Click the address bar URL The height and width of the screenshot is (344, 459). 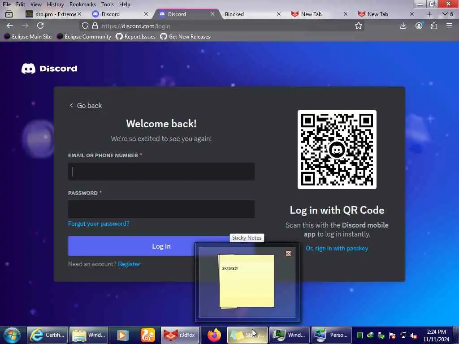point(136,26)
